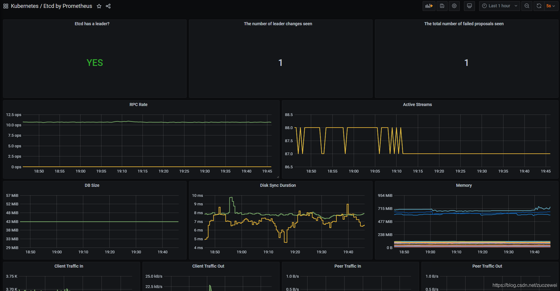560x291 pixels.
Task: Click the green YES status value
Action: point(95,63)
